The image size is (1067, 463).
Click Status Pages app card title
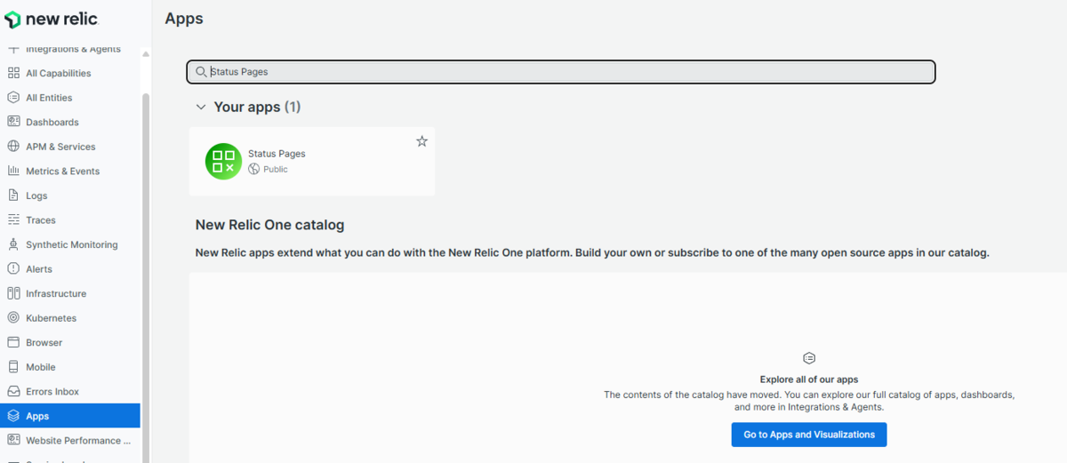click(x=277, y=154)
